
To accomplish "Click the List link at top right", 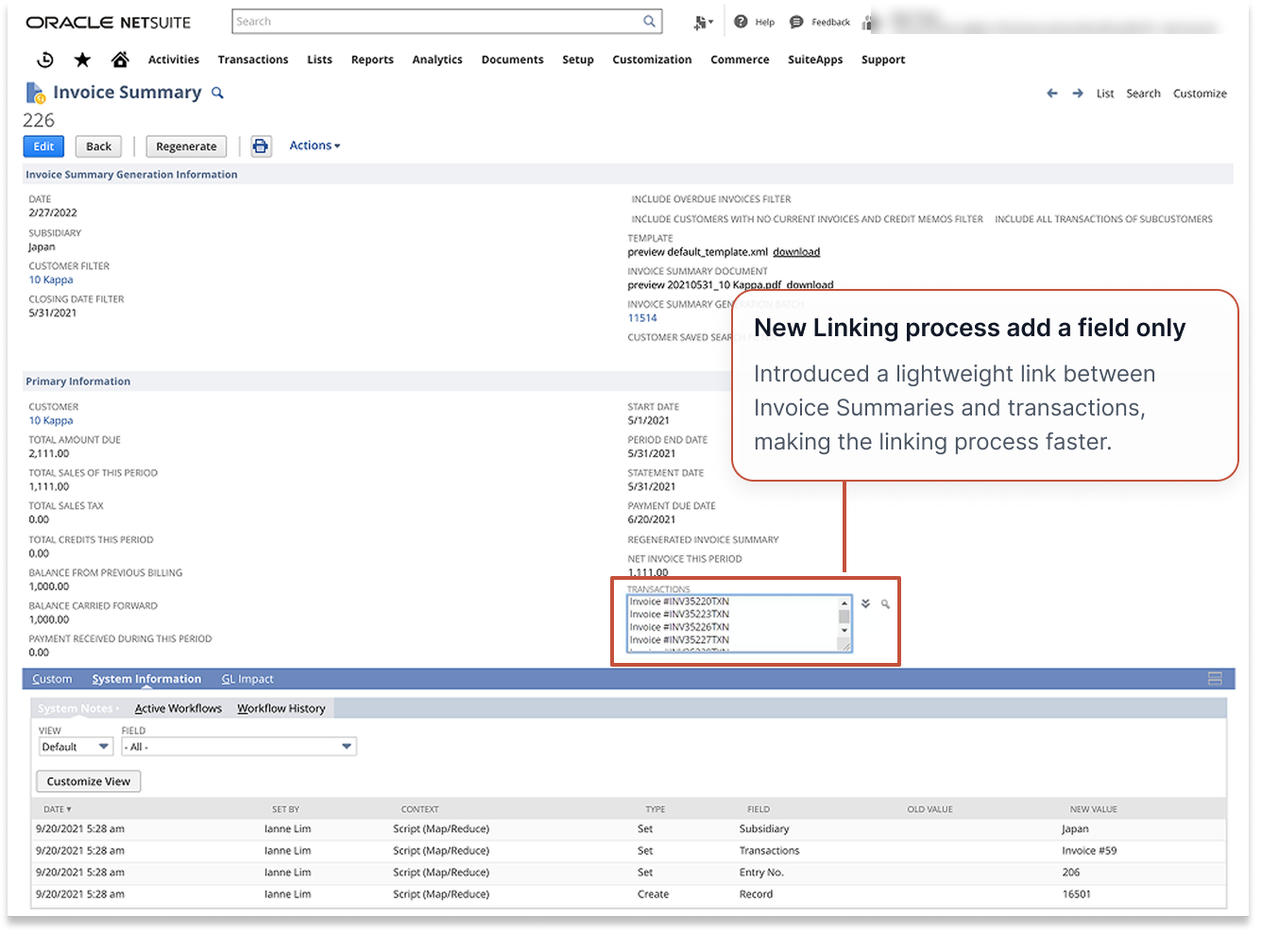I will [x=1105, y=93].
